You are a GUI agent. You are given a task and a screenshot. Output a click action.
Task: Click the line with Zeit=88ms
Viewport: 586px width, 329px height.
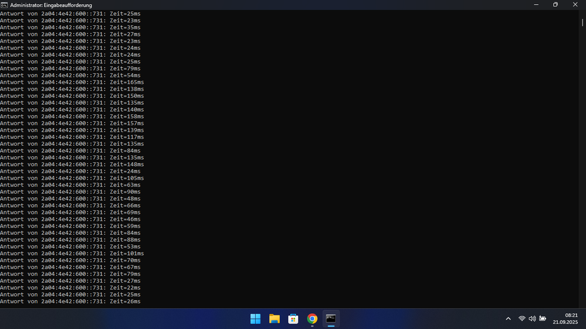pos(70,240)
